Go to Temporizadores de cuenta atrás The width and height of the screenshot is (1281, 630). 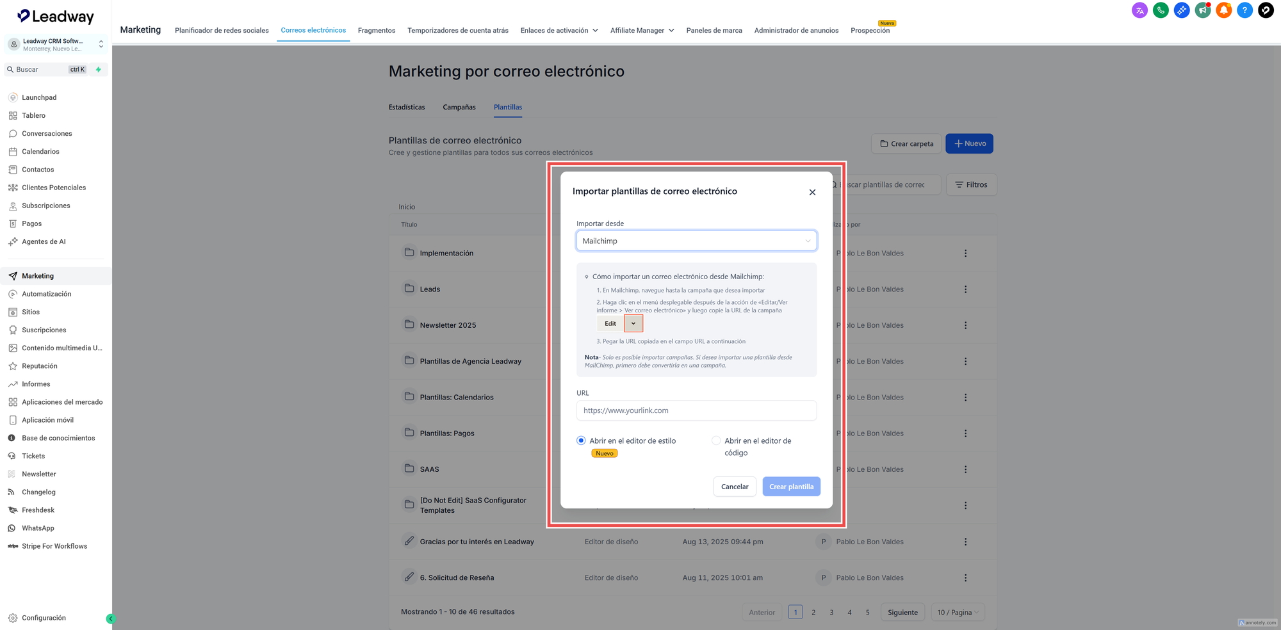click(458, 30)
